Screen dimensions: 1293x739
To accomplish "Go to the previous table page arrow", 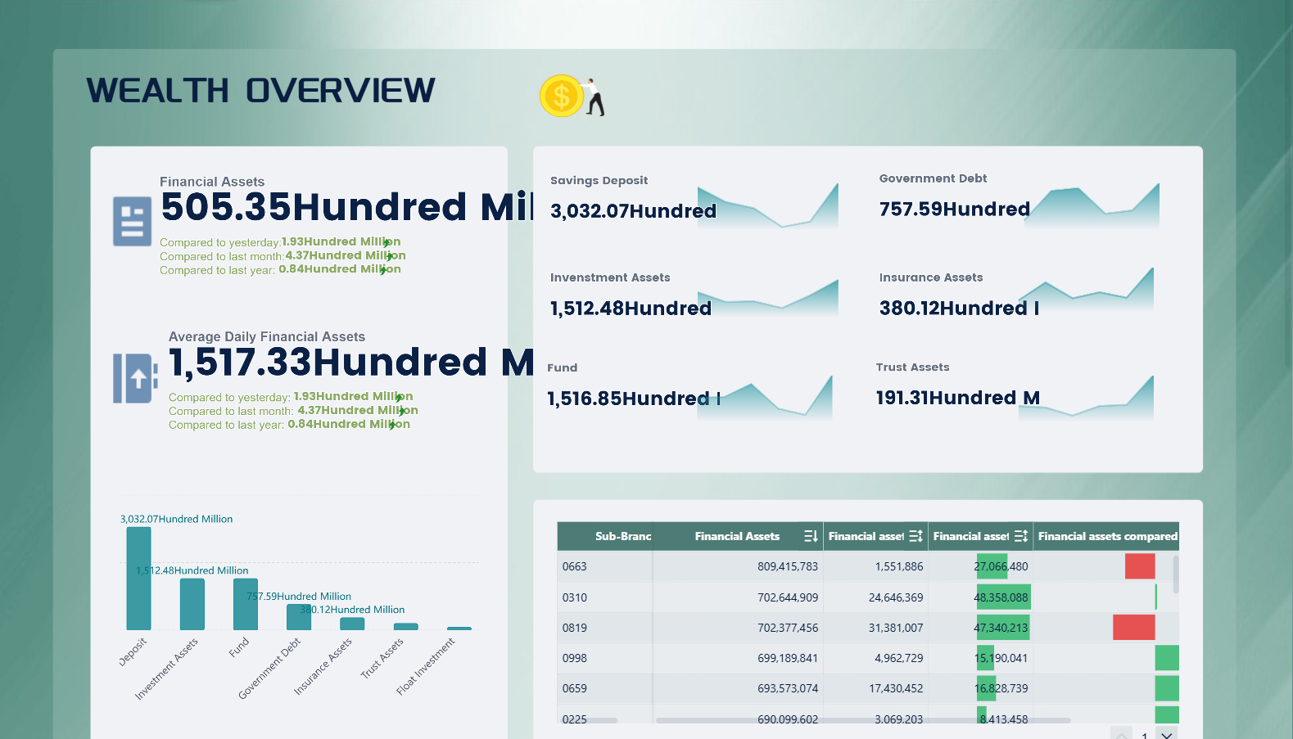I will pos(1121,734).
